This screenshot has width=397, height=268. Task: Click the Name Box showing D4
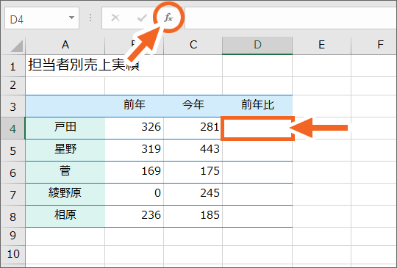[42, 18]
